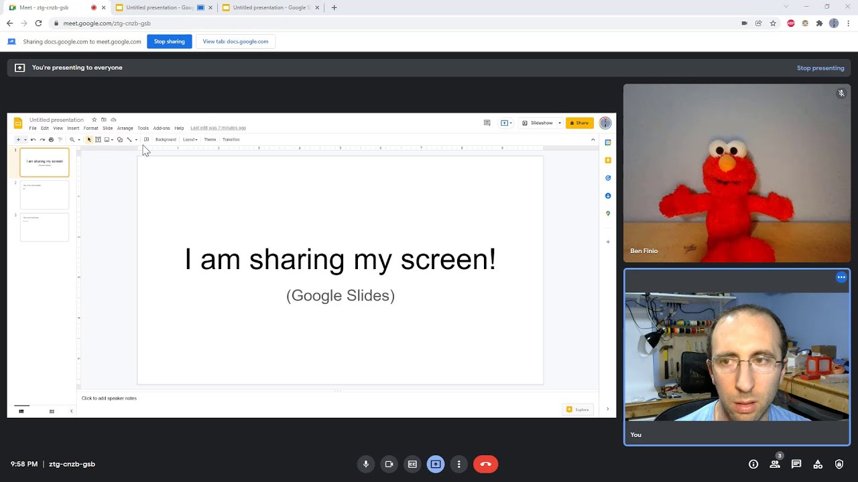Star the Untitled presentation

[x=95, y=120]
